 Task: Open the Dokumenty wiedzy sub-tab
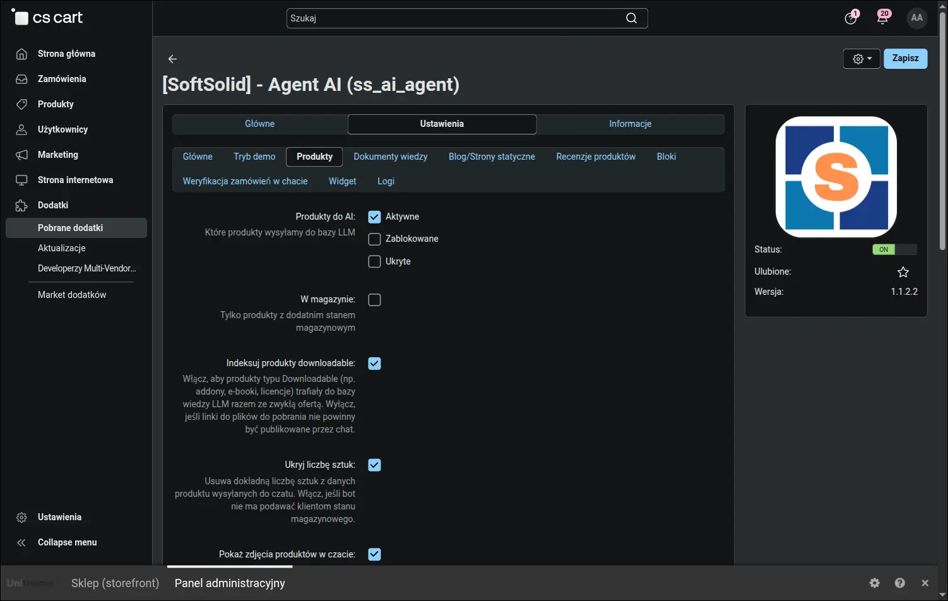tap(391, 157)
